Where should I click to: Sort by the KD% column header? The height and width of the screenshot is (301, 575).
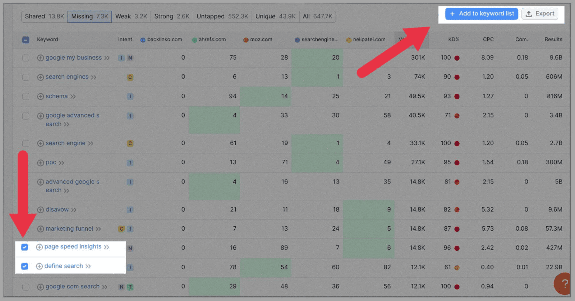coord(454,40)
